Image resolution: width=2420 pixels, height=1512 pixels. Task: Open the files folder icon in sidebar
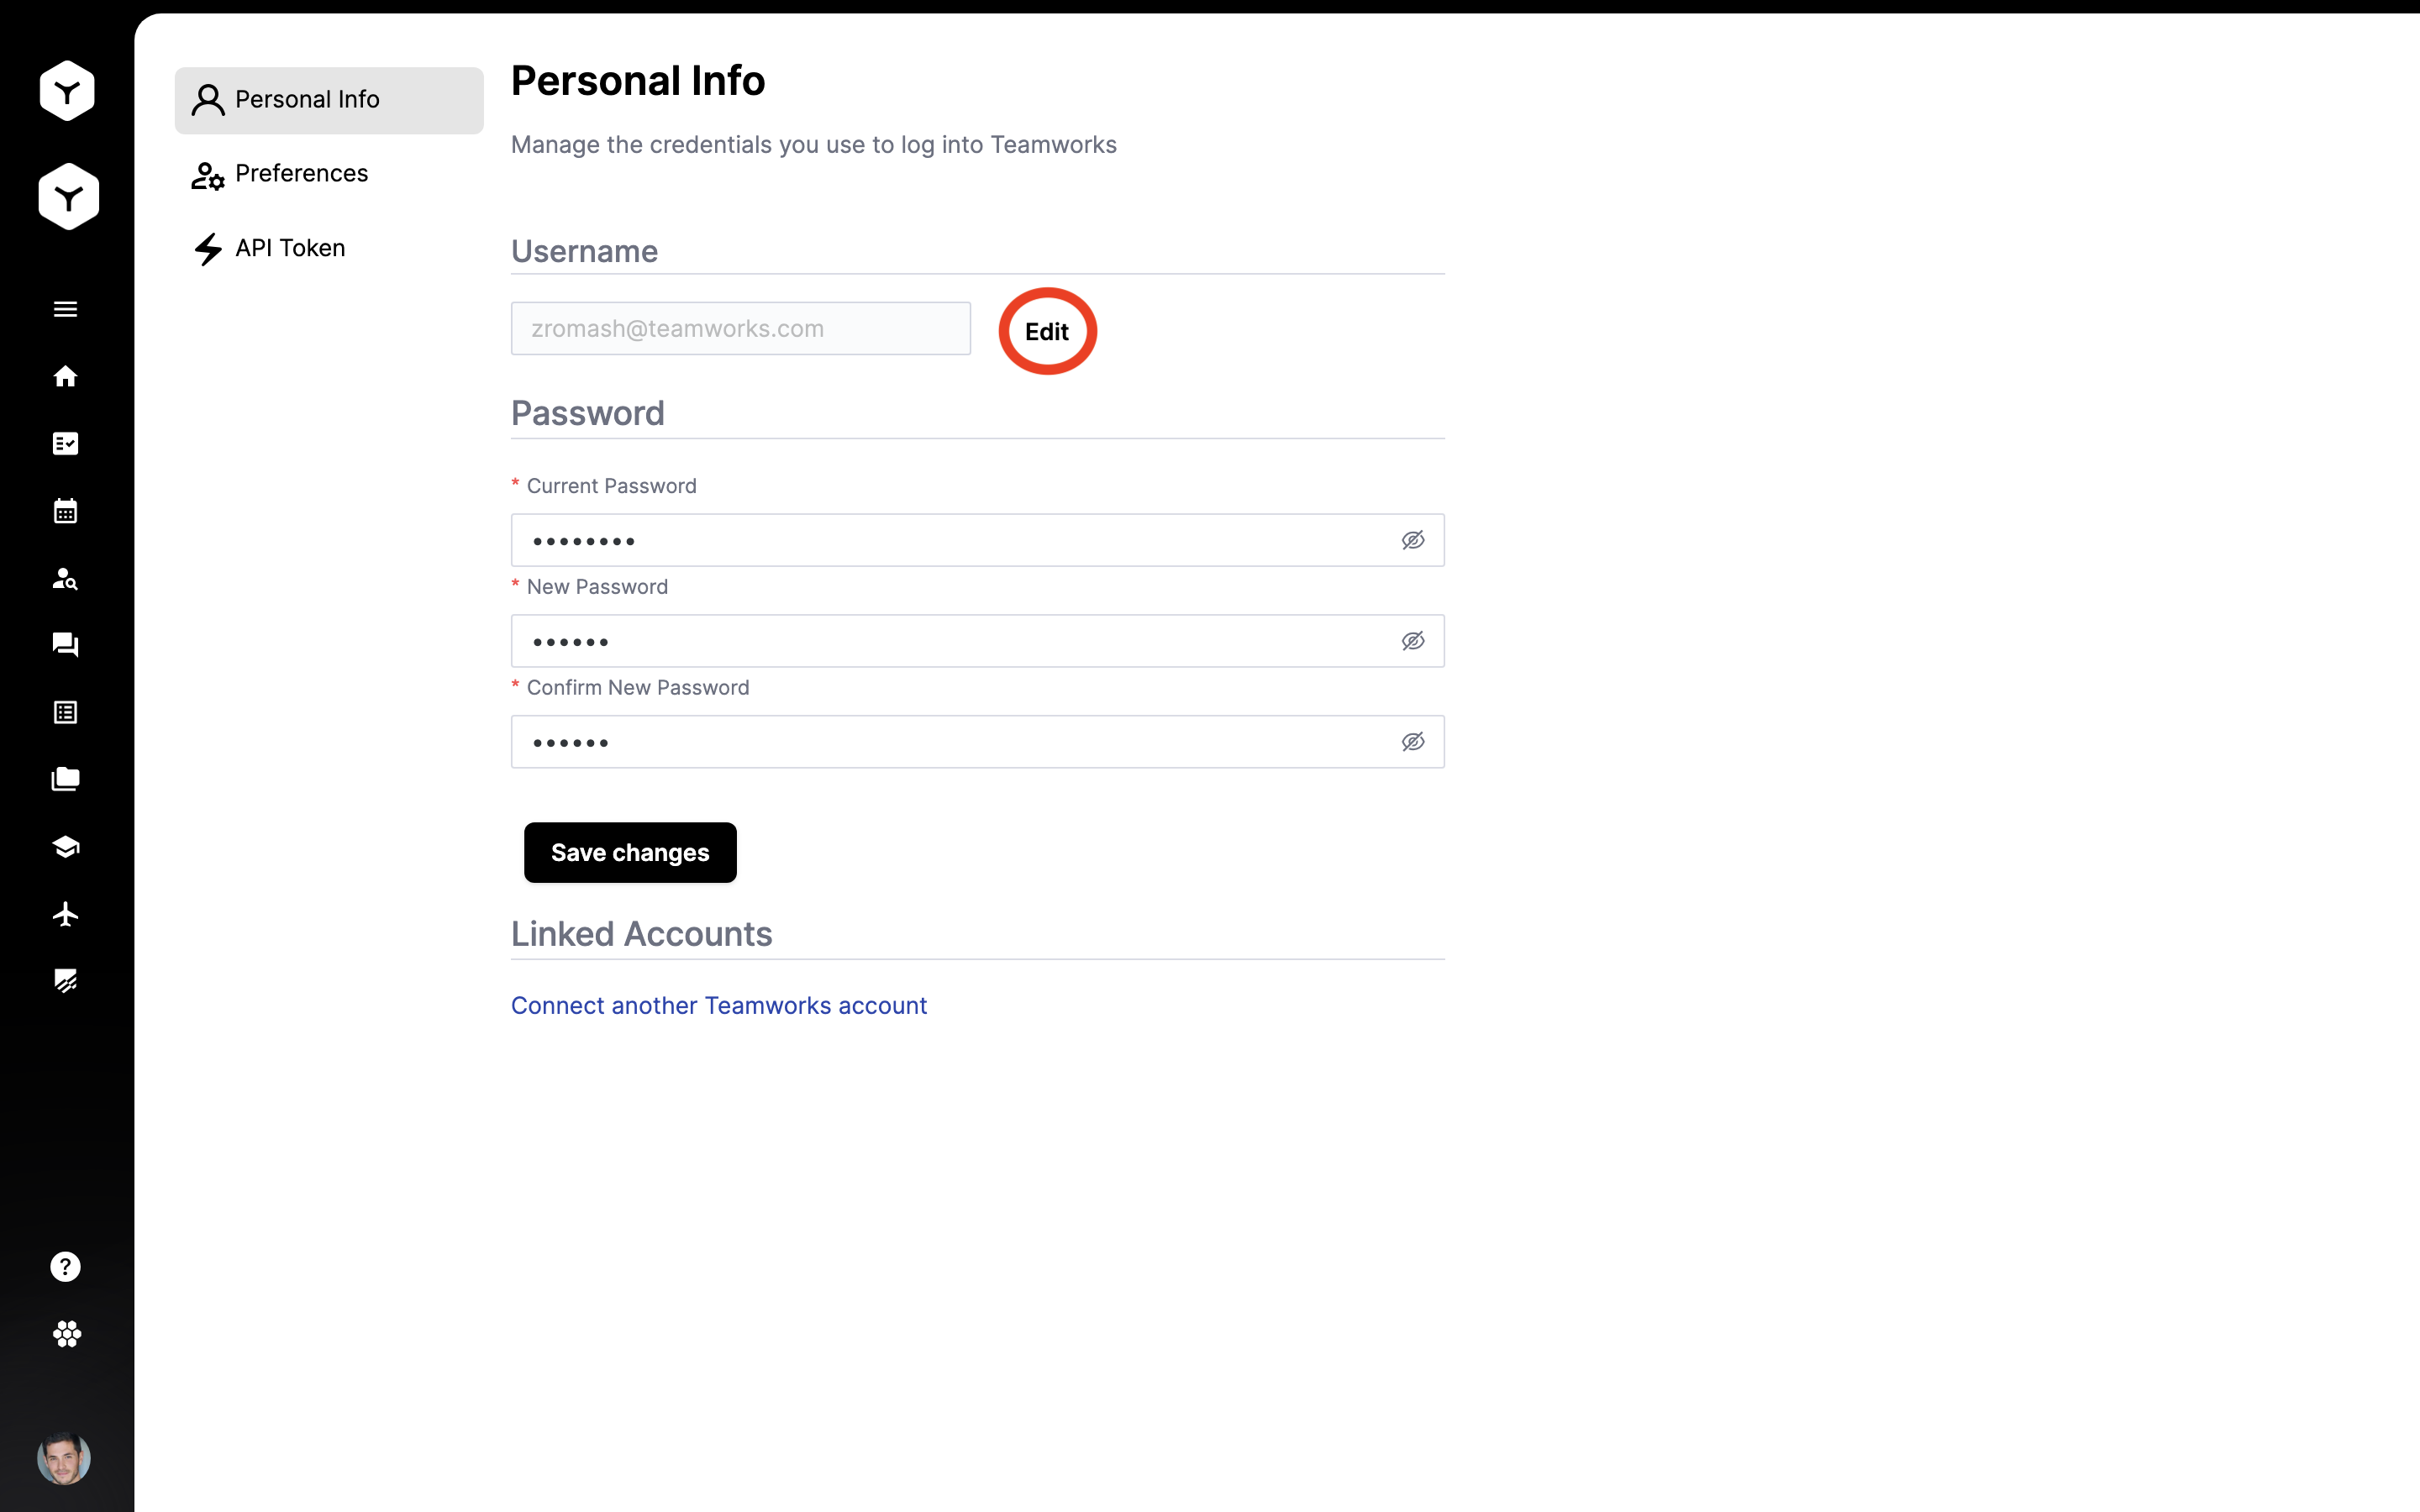65,779
